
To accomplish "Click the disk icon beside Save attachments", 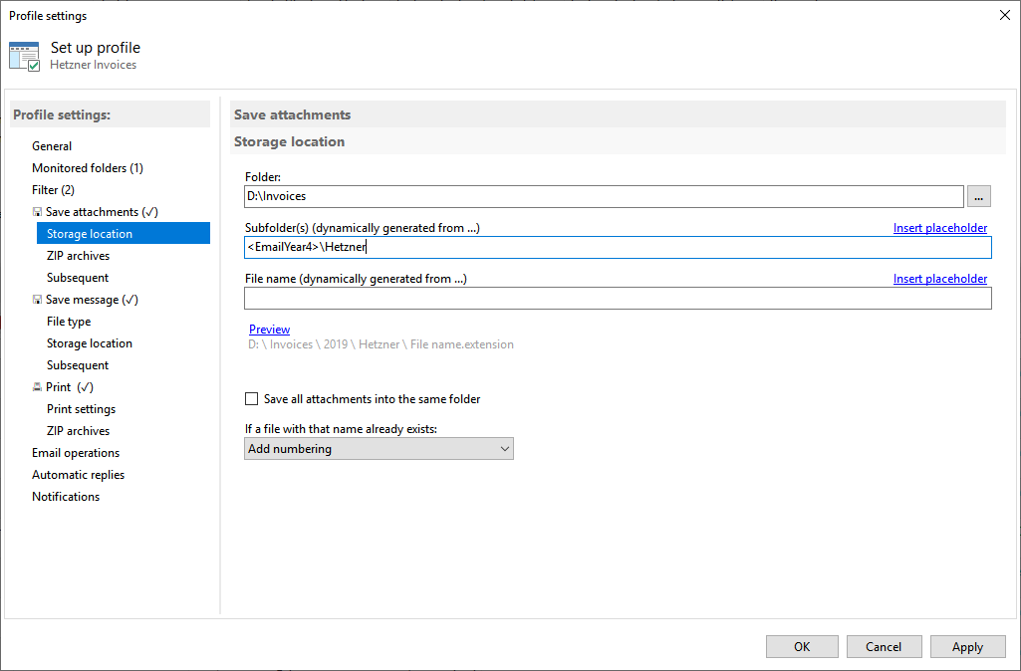I will pyautogui.click(x=37, y=212).
